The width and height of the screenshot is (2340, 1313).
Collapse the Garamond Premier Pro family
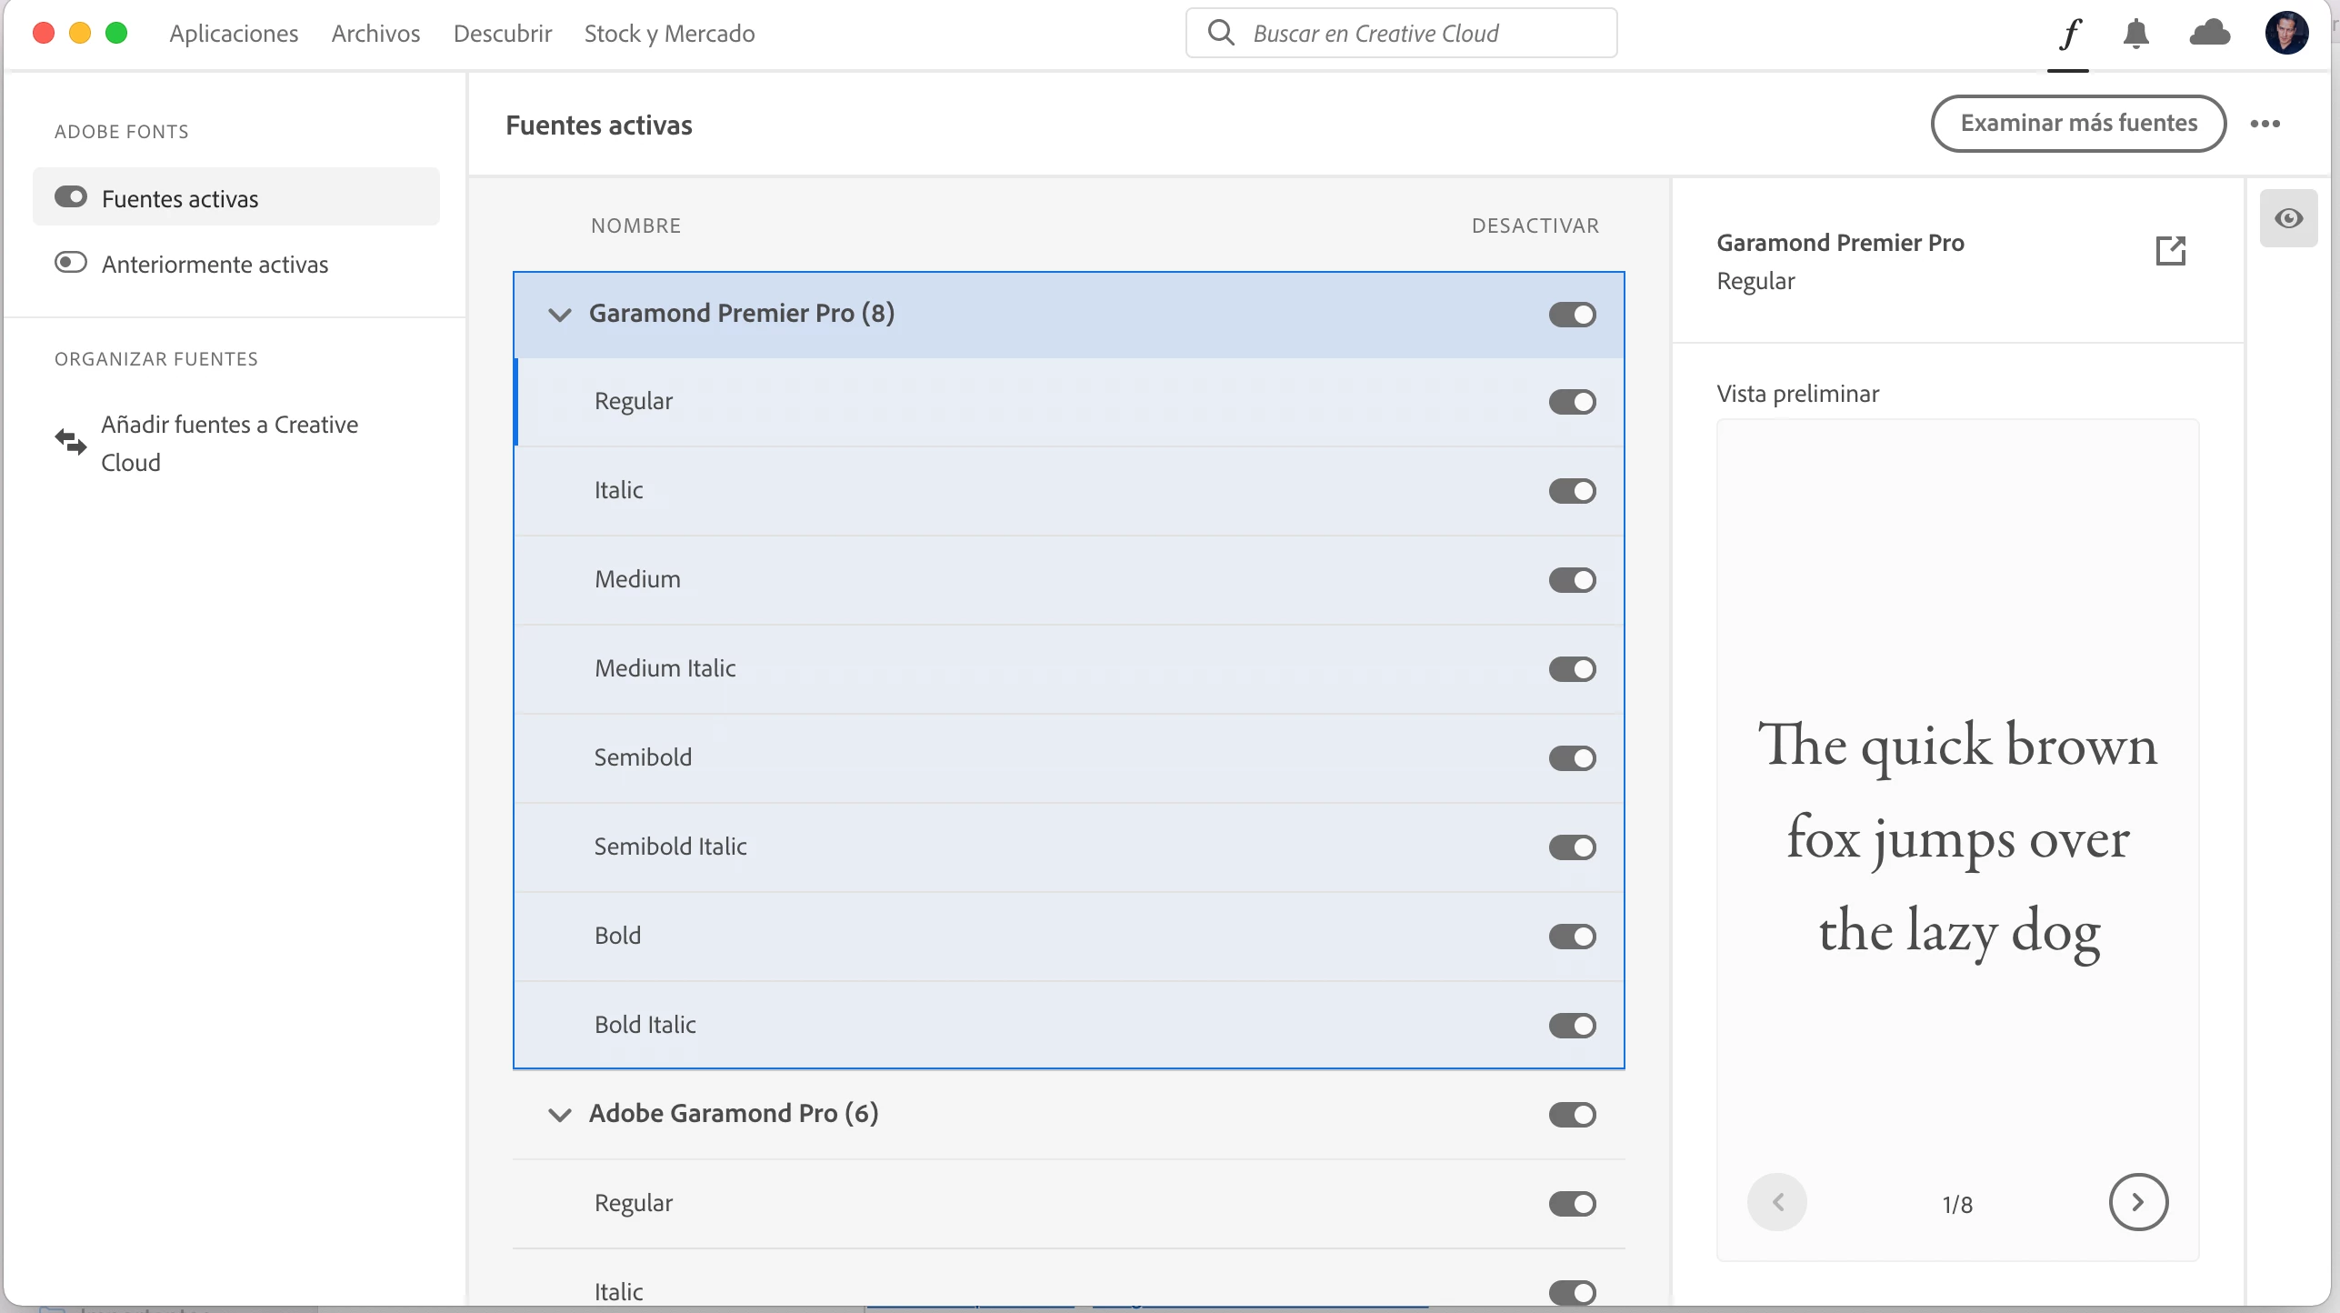[x=560, y=315]
